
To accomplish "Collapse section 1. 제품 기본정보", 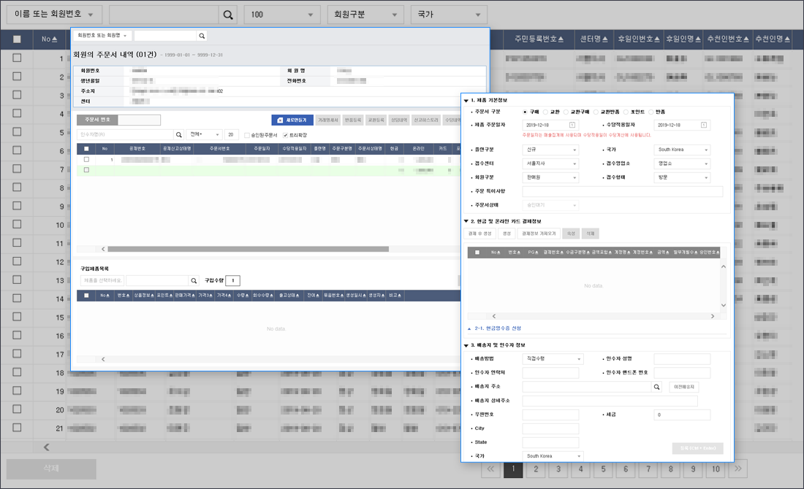I will point(466,100).
